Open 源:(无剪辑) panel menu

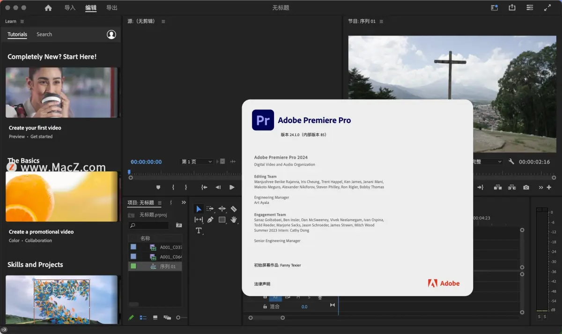tap(163, 22)
